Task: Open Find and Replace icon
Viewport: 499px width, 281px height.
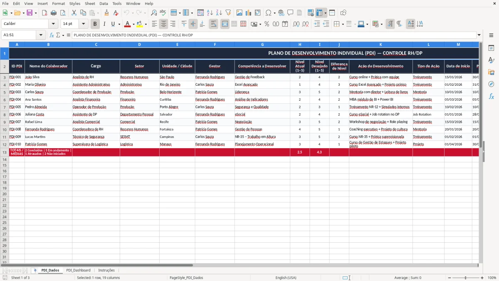Action: [x=154, y=13]
